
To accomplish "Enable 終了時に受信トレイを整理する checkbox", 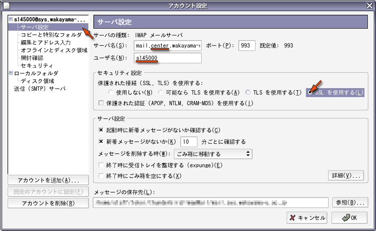I will point(101,165).
